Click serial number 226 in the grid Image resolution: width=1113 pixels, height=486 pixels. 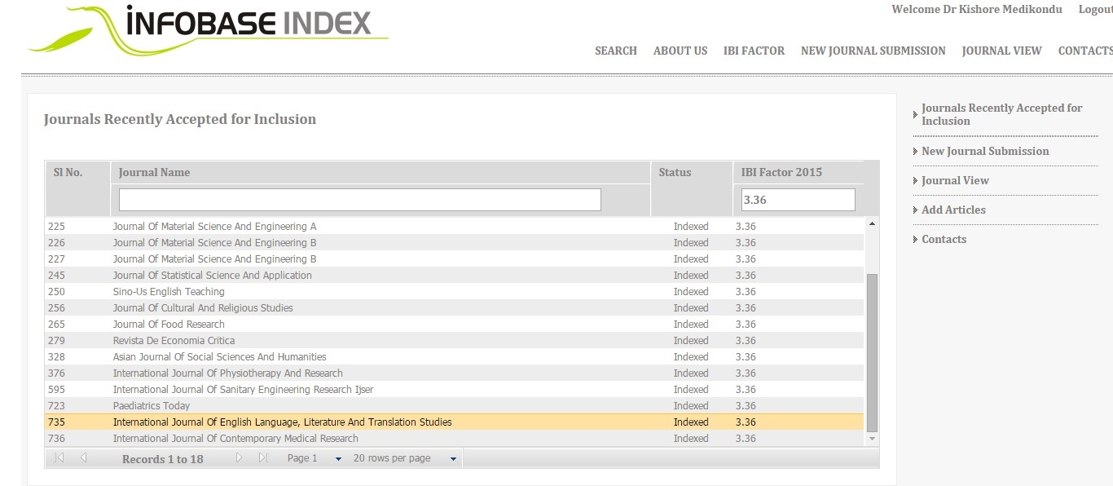(56, 242)
